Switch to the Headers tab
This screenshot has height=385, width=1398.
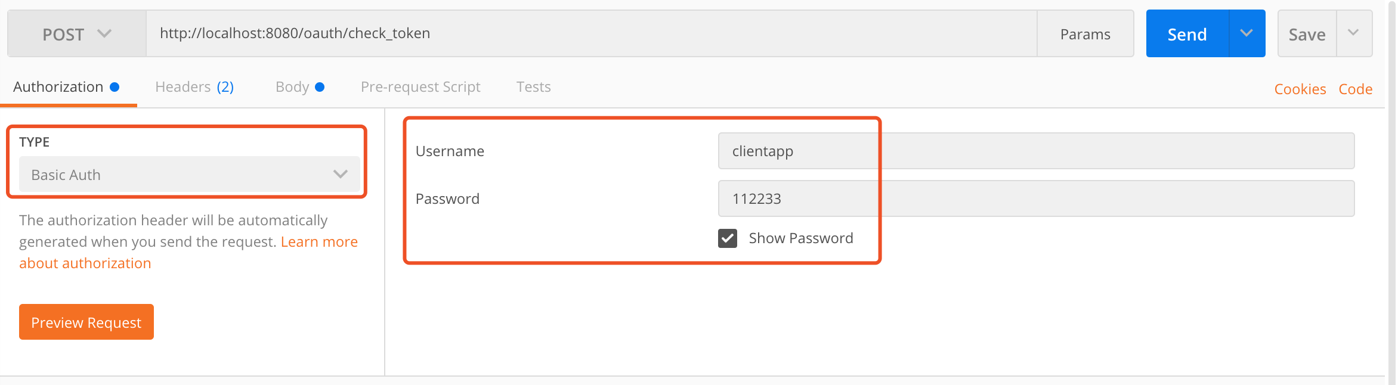[194, 87]
